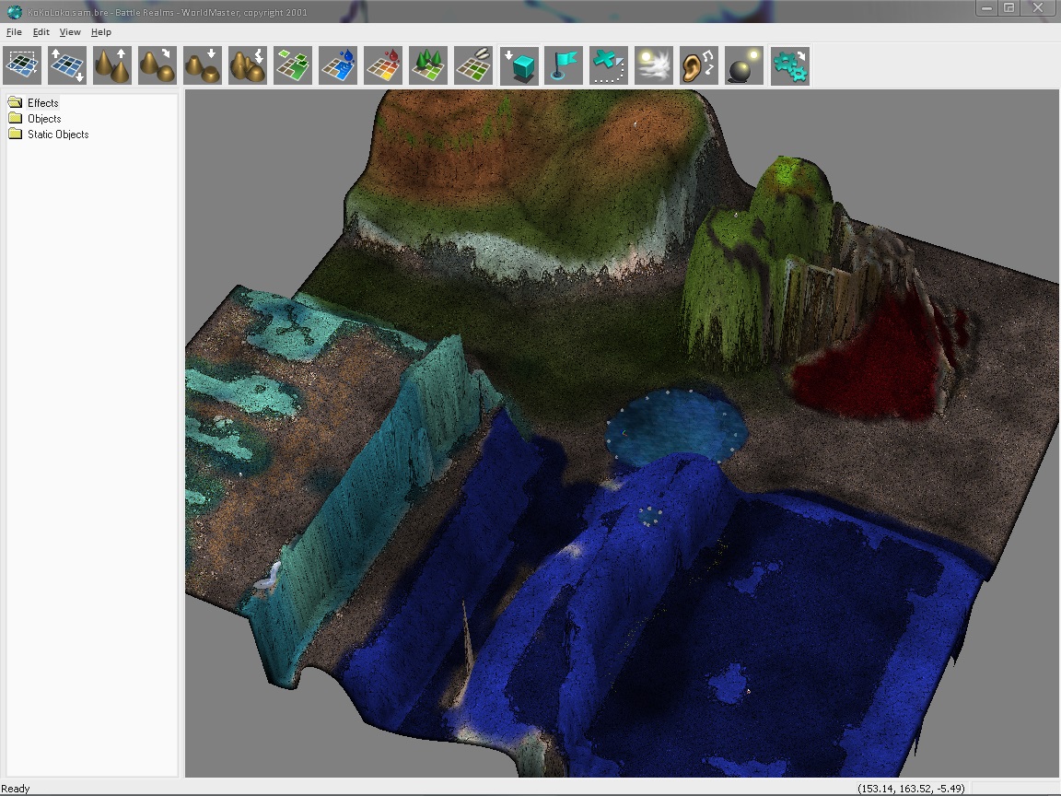The height and width of the screenshot is (796, 1061).
Task: Click the glowing fog effect icon
Action: click(x=654, y=66)
